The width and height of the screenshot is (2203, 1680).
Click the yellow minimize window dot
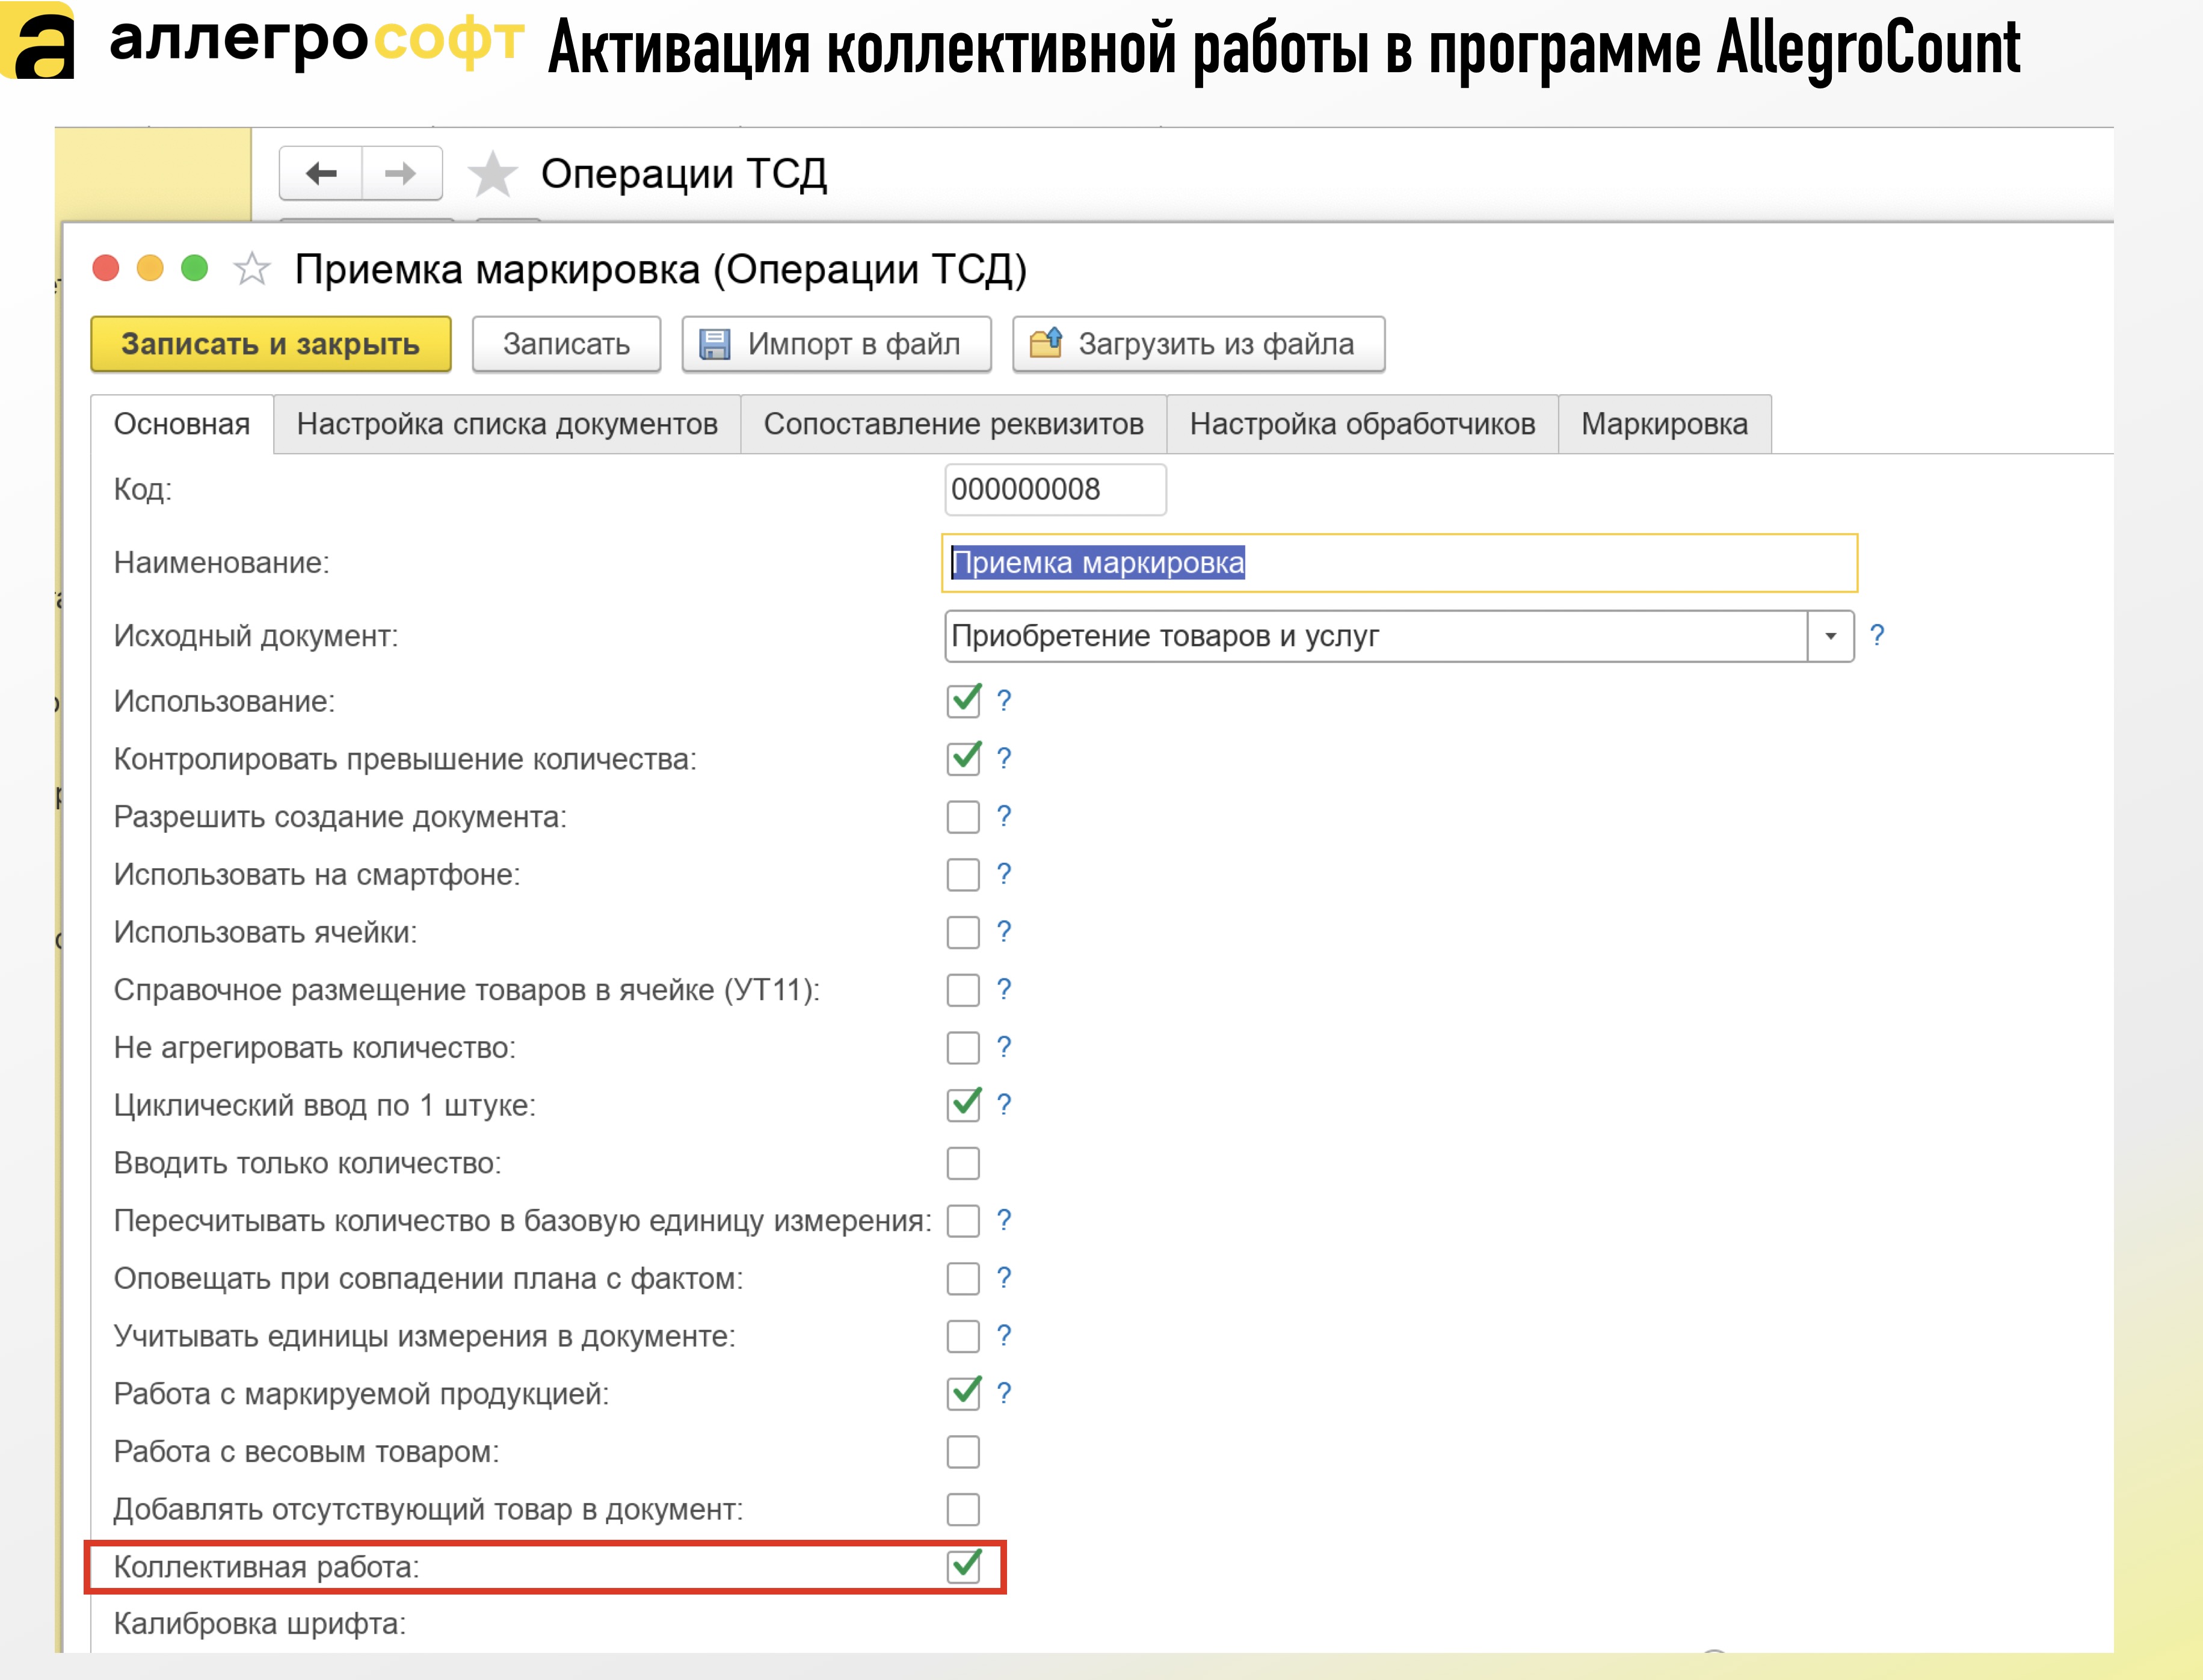pyautogui.click(x=150, y=268)
